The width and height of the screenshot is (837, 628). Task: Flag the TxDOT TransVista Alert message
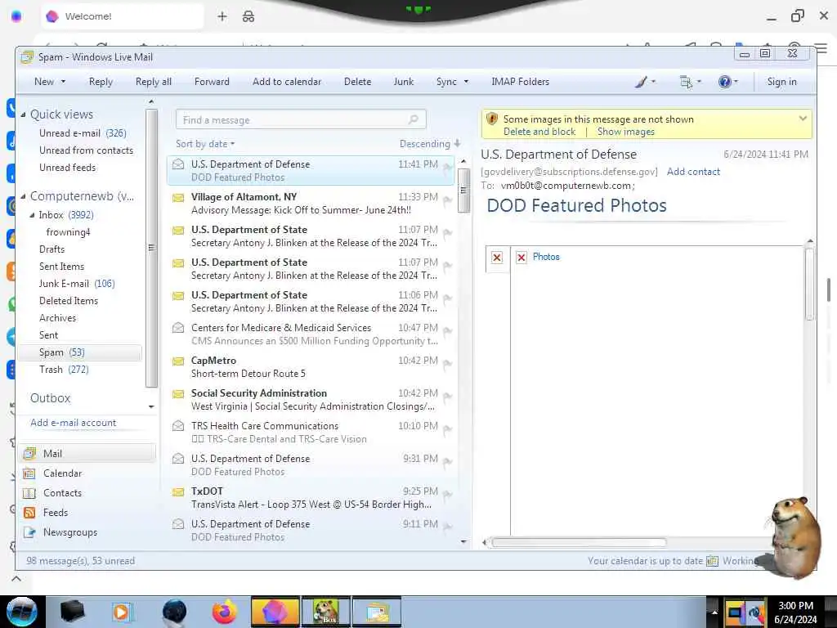click(447, 496)
